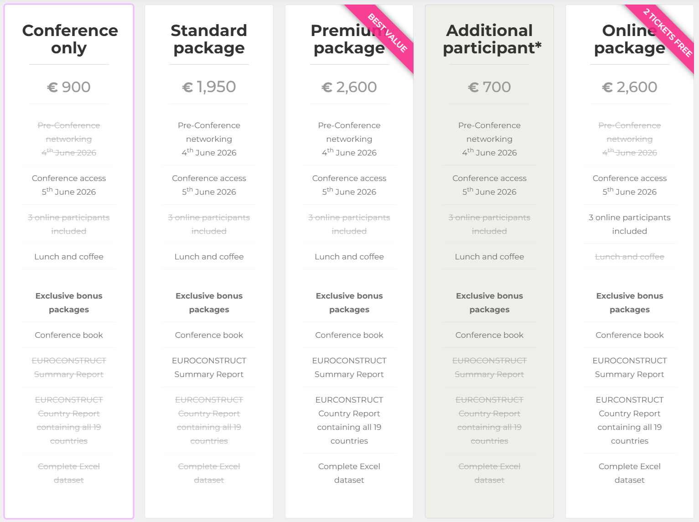Viewport: 699px width, 522px height.
Task: Click the € 900 price
Action: [x=69, y=87]
